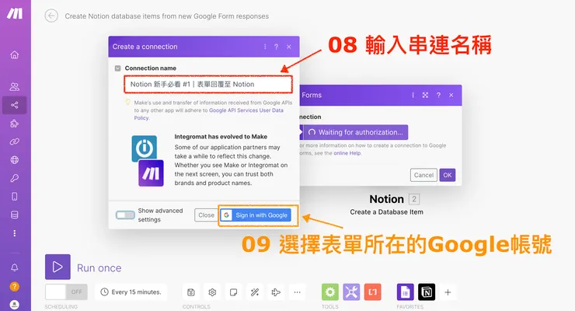Save the scenario with disk icon
This screenshot has width=575, height=311.
click(x=191, y=292)
